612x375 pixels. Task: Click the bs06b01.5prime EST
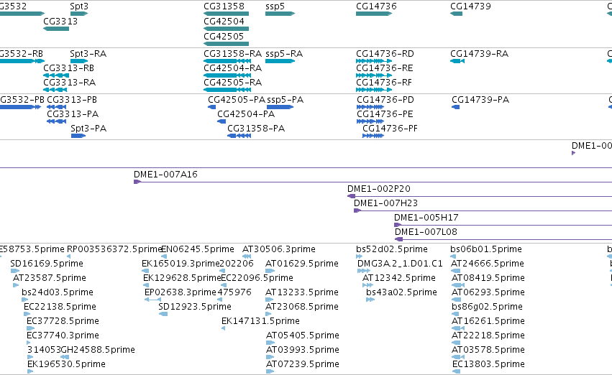[453, 256]
